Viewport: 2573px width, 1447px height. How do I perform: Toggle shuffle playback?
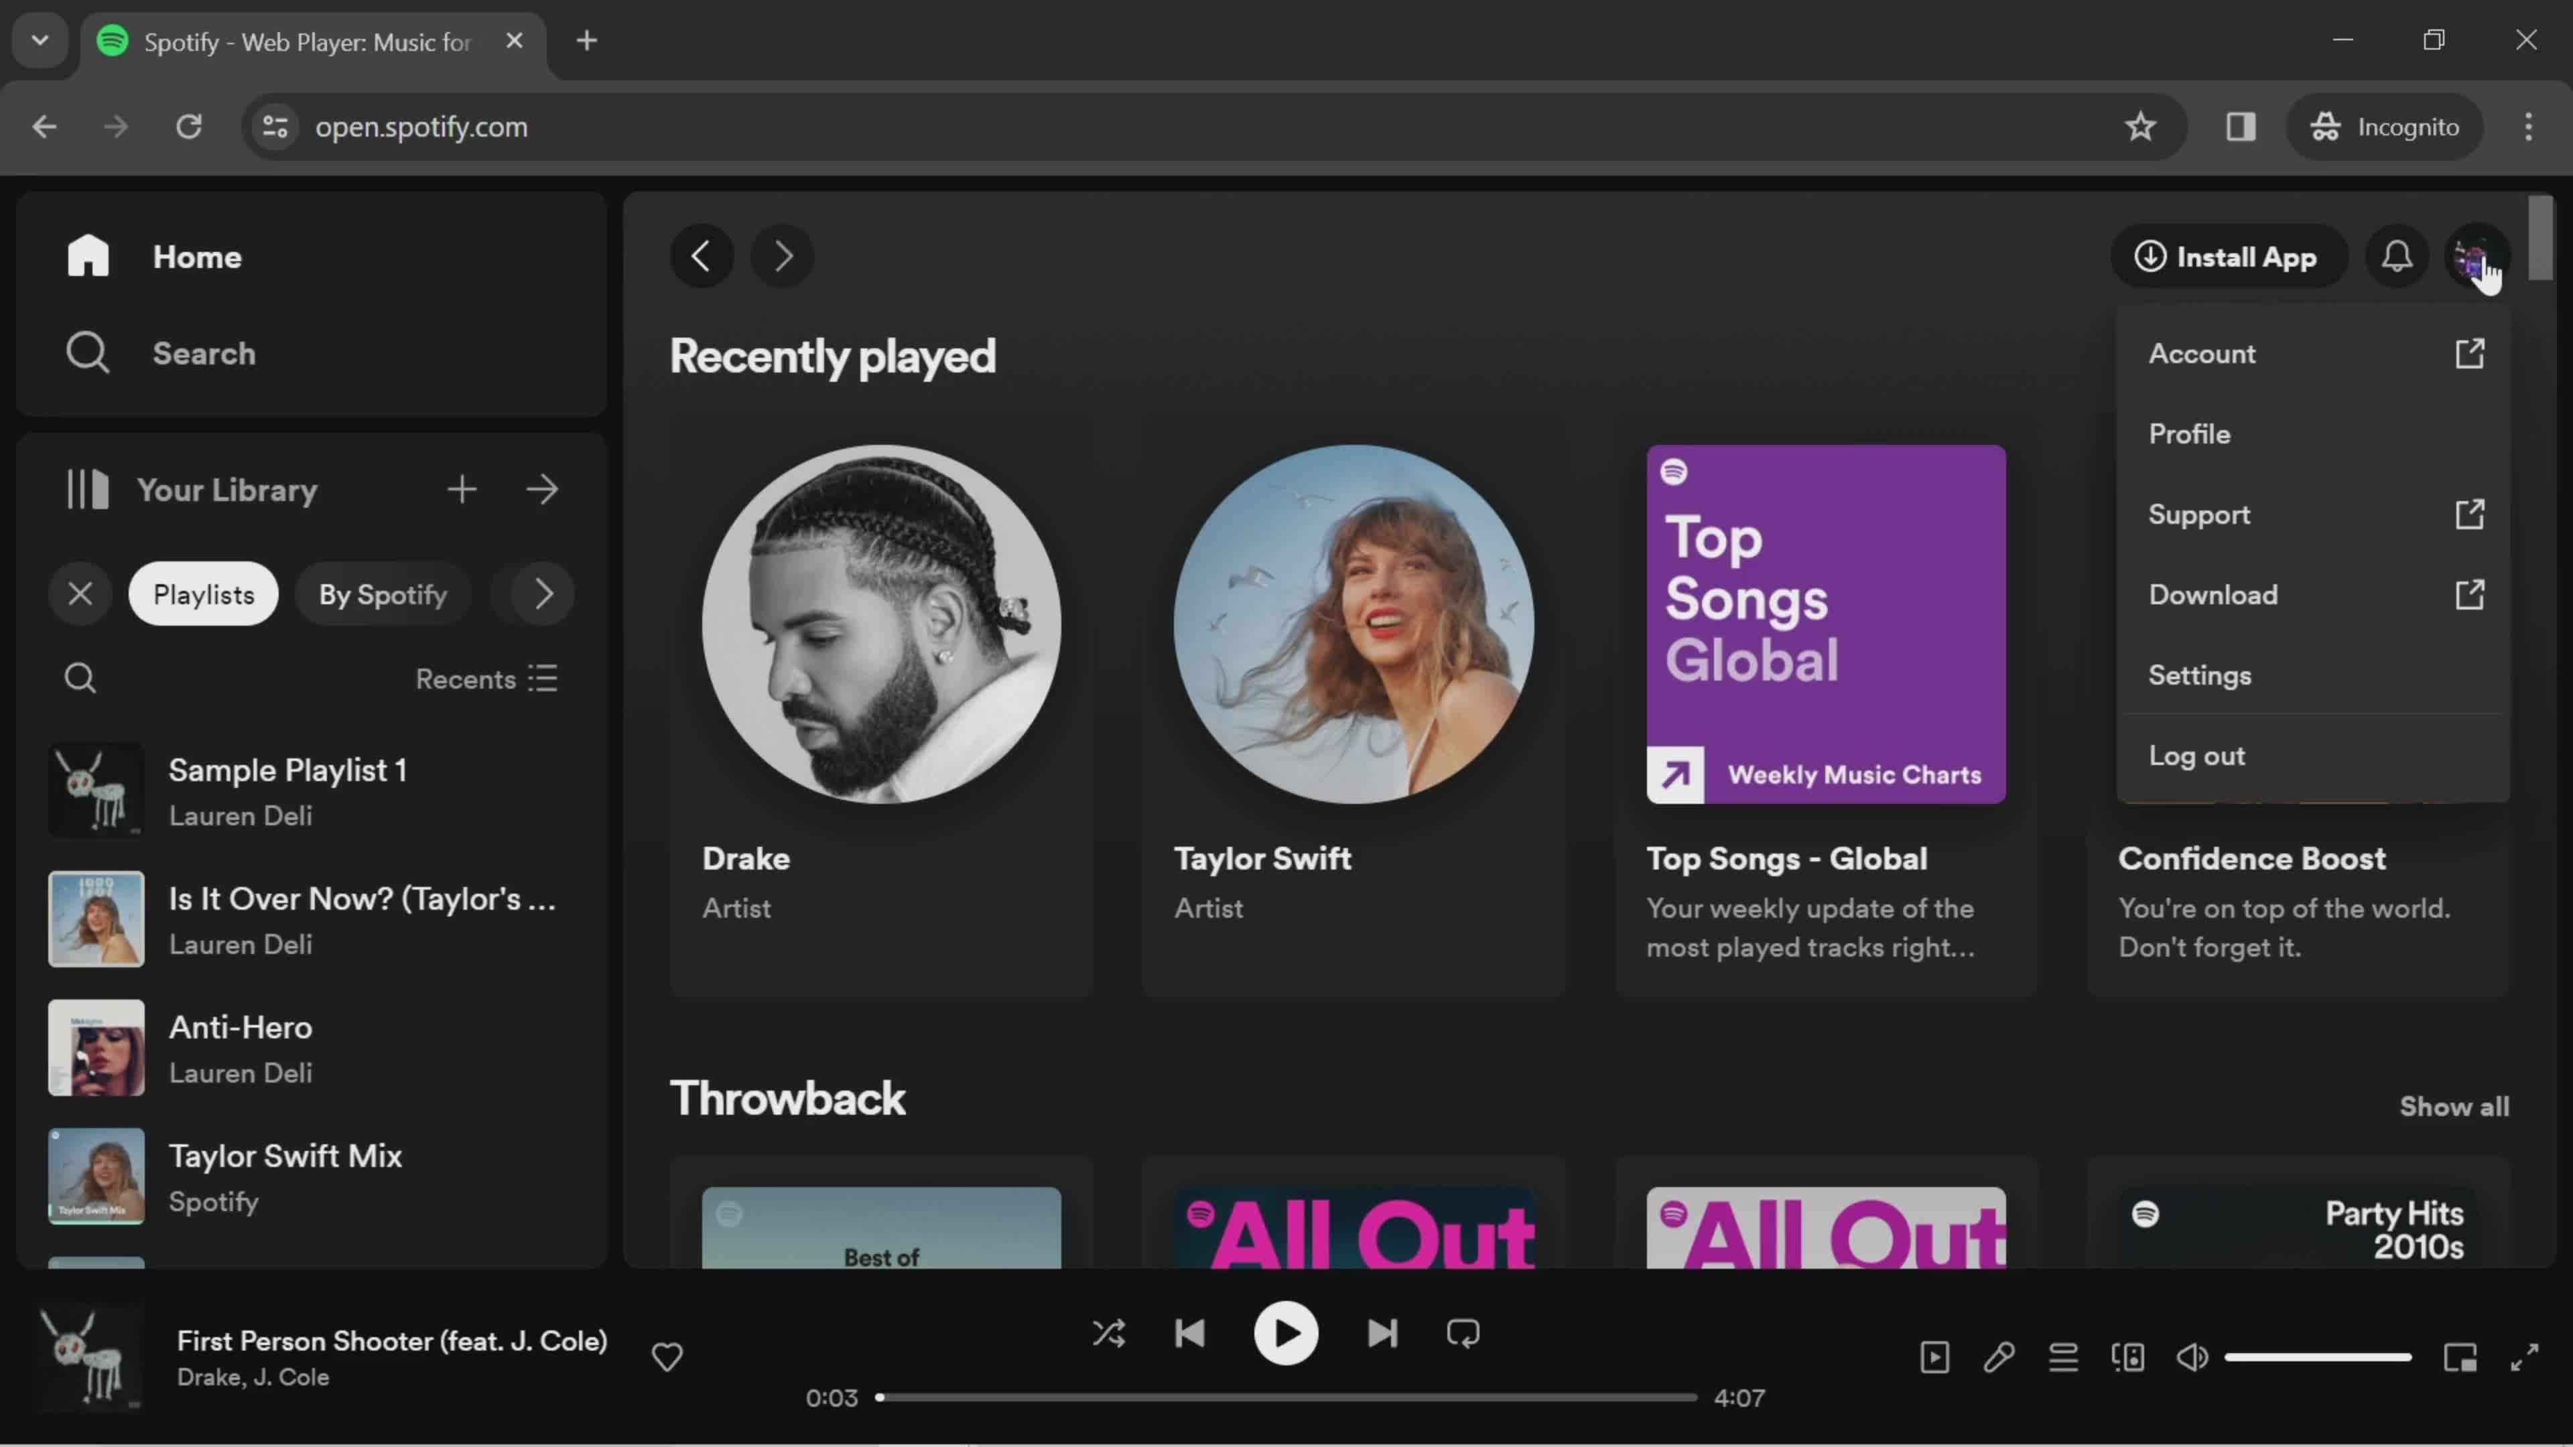tap(1109, 1333)
